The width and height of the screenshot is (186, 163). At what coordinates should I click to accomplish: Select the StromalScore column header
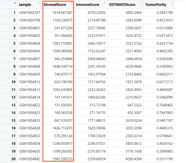(55, 5)
